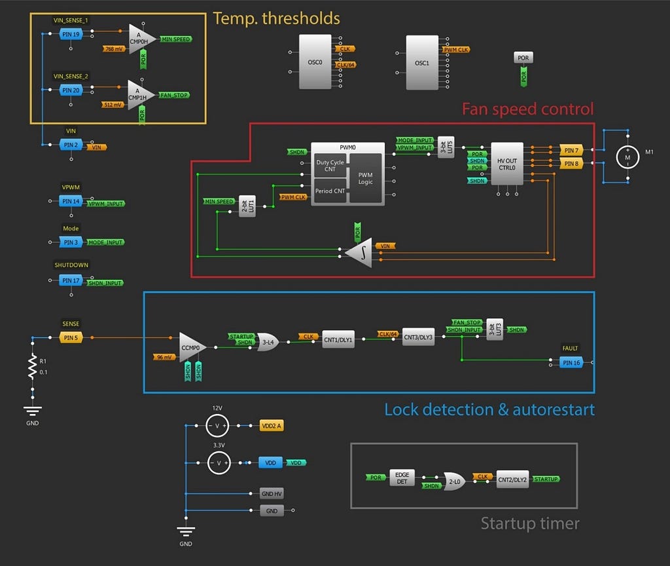Click the Startup timer heading
The image size is (670, 566).
coord(530,523)
